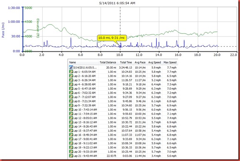Click the Lap 3 row icon

(x=71, y=80)
